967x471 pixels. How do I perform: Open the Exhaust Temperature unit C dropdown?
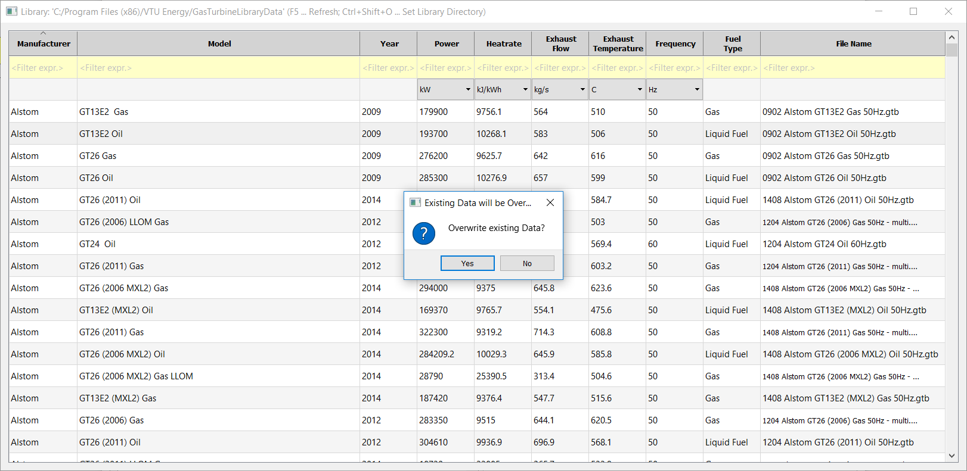pos(617,89)
